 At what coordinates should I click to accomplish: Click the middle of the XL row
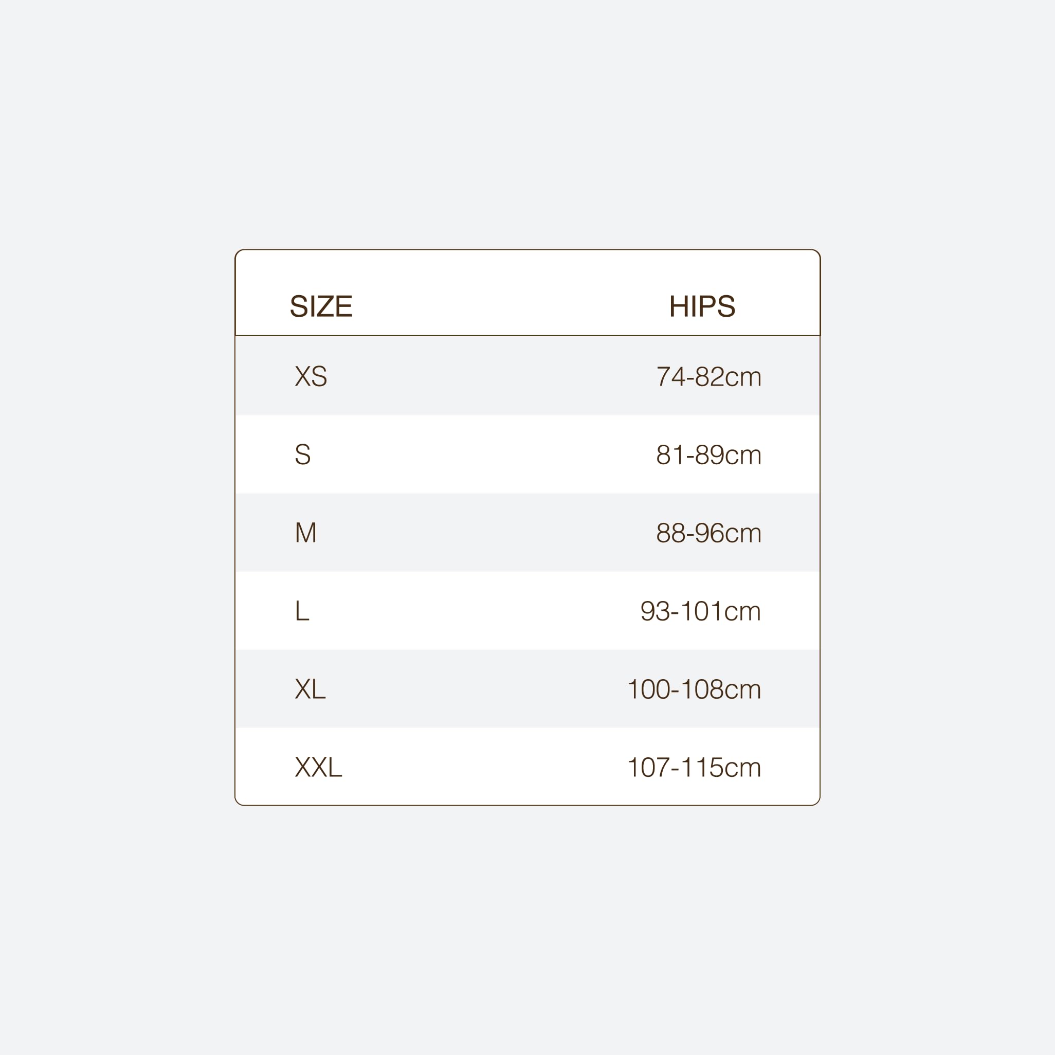coord(527,688)
